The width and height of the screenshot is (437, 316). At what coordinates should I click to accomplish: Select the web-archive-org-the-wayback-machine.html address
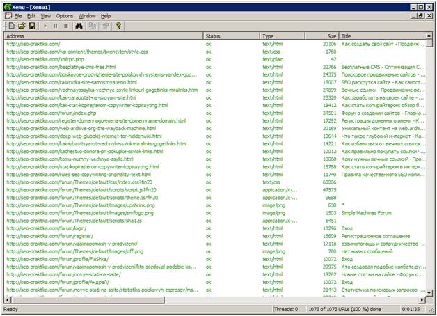[x=81, y=129]
